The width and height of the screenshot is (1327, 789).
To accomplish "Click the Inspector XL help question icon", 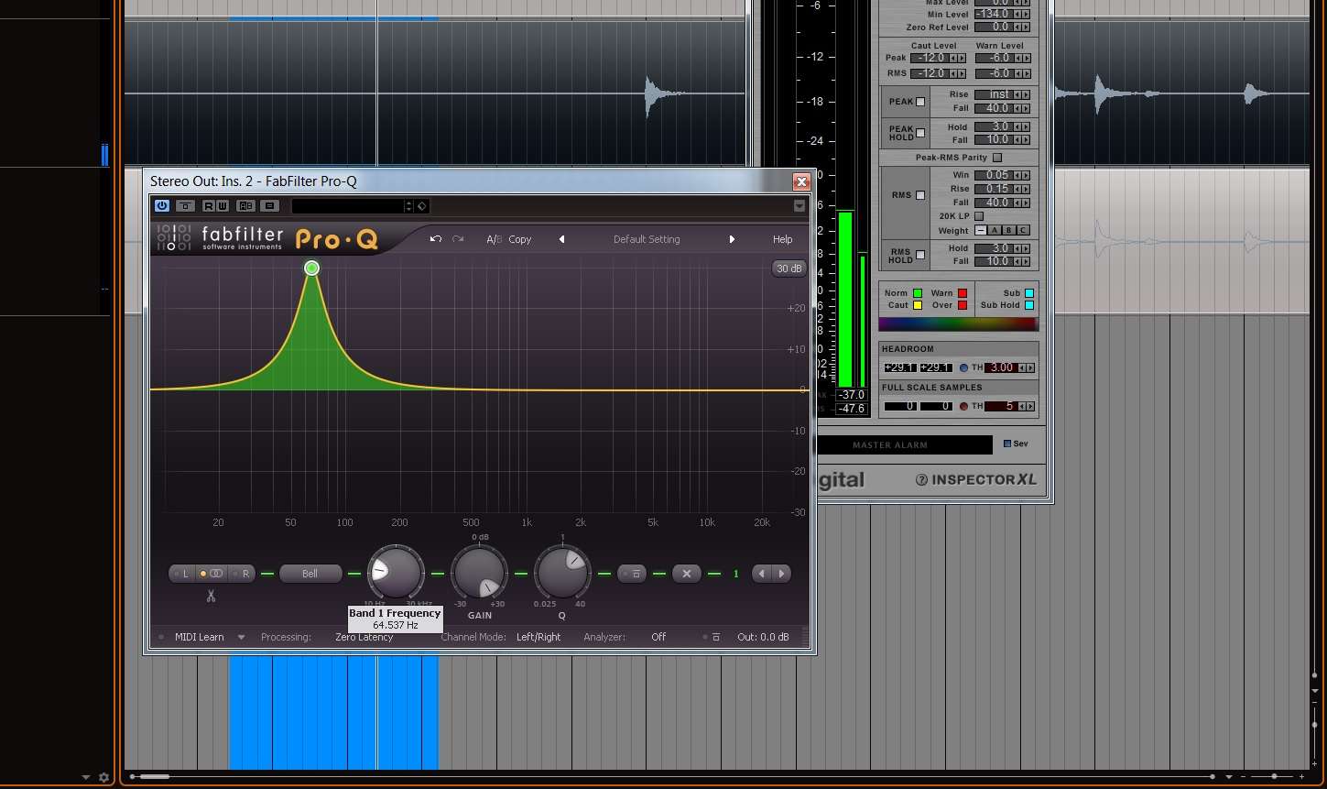I will (x=921, y=480).
